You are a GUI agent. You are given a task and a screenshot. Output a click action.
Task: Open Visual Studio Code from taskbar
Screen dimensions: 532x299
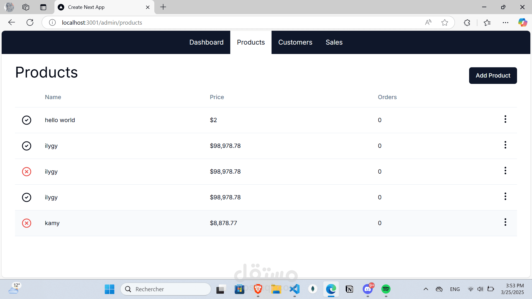click(x=295, y=289)
